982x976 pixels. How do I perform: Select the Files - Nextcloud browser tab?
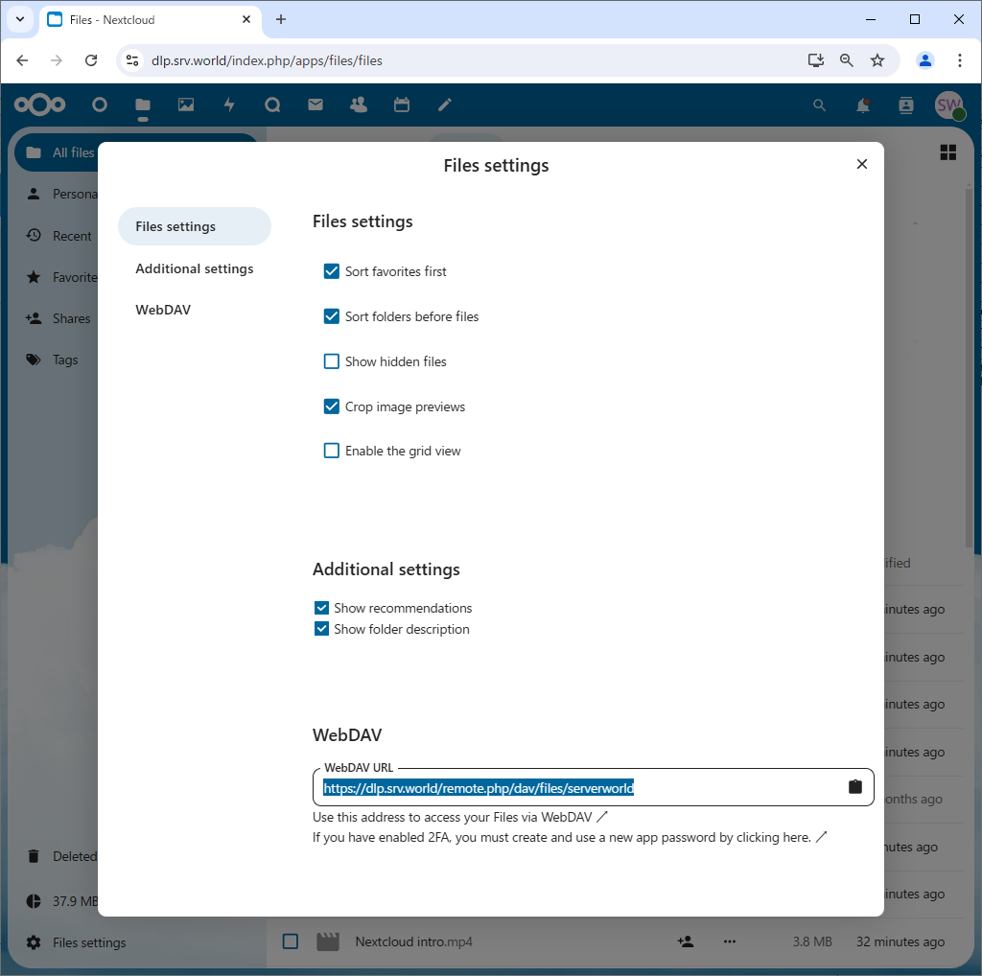pyautogui.click(x=151, y=20)
